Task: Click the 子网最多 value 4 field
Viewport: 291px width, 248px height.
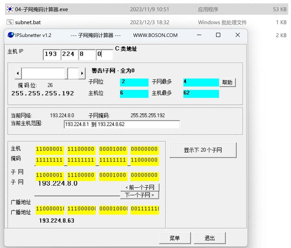Action: click(201, 82)
